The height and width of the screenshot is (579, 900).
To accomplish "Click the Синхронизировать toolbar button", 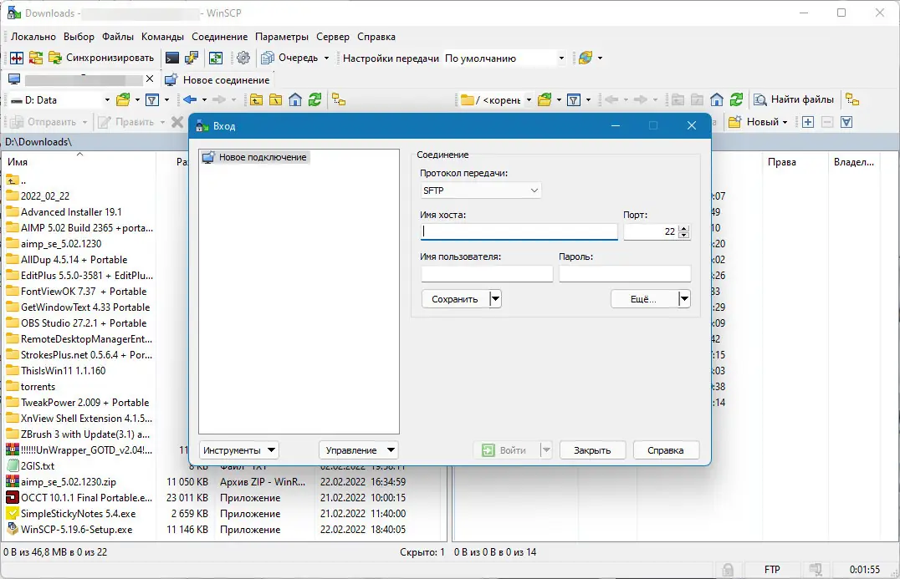I will (101, 58).
